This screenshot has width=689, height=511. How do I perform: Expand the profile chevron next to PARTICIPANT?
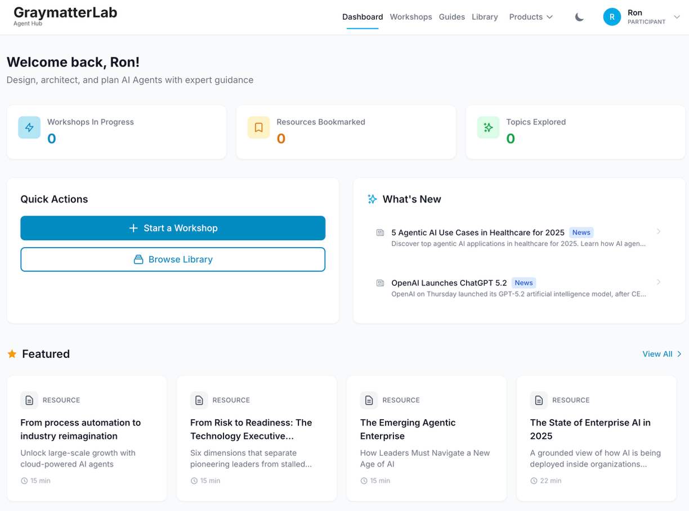677,17
